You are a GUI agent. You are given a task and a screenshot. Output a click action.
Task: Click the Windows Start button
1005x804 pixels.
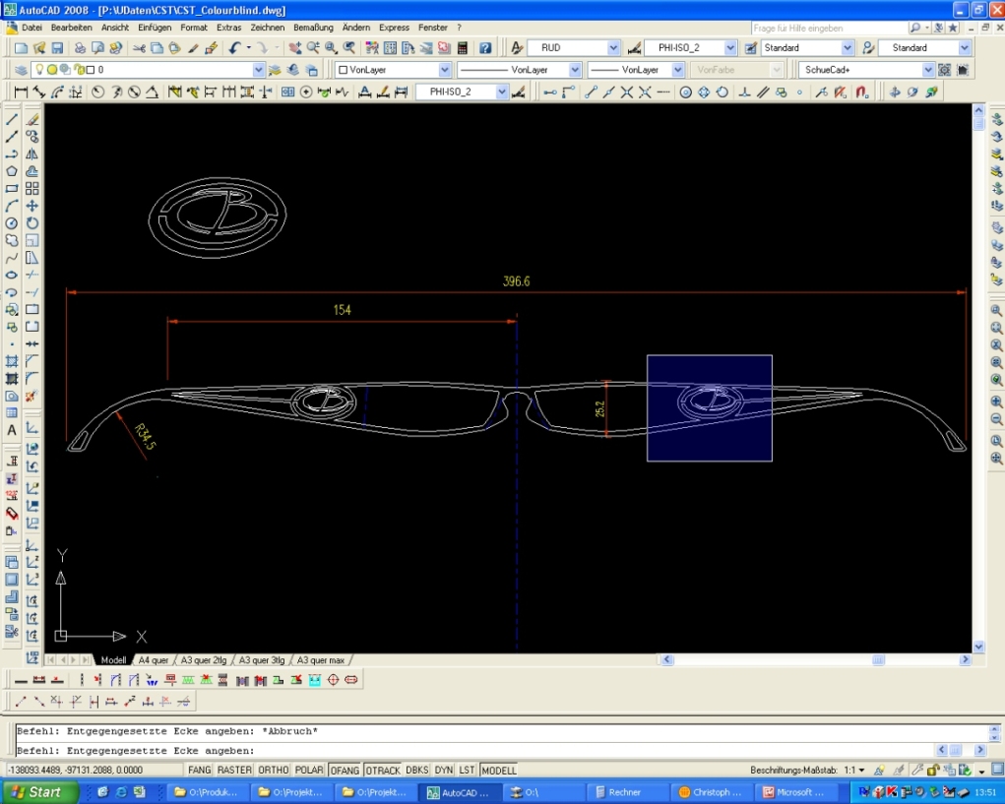tap(39, 792)
